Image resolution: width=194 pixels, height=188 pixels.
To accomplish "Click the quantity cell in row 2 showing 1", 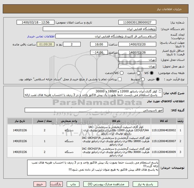I will click(x=45, y=141).
